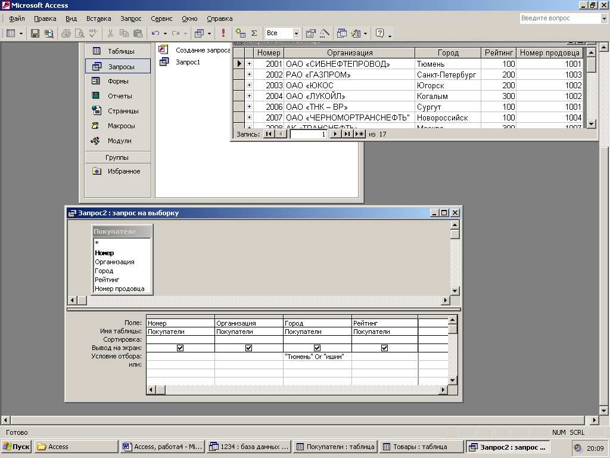The image size is (610, 458).
Task: Go to next record button
Action: [x=335, y=134]
